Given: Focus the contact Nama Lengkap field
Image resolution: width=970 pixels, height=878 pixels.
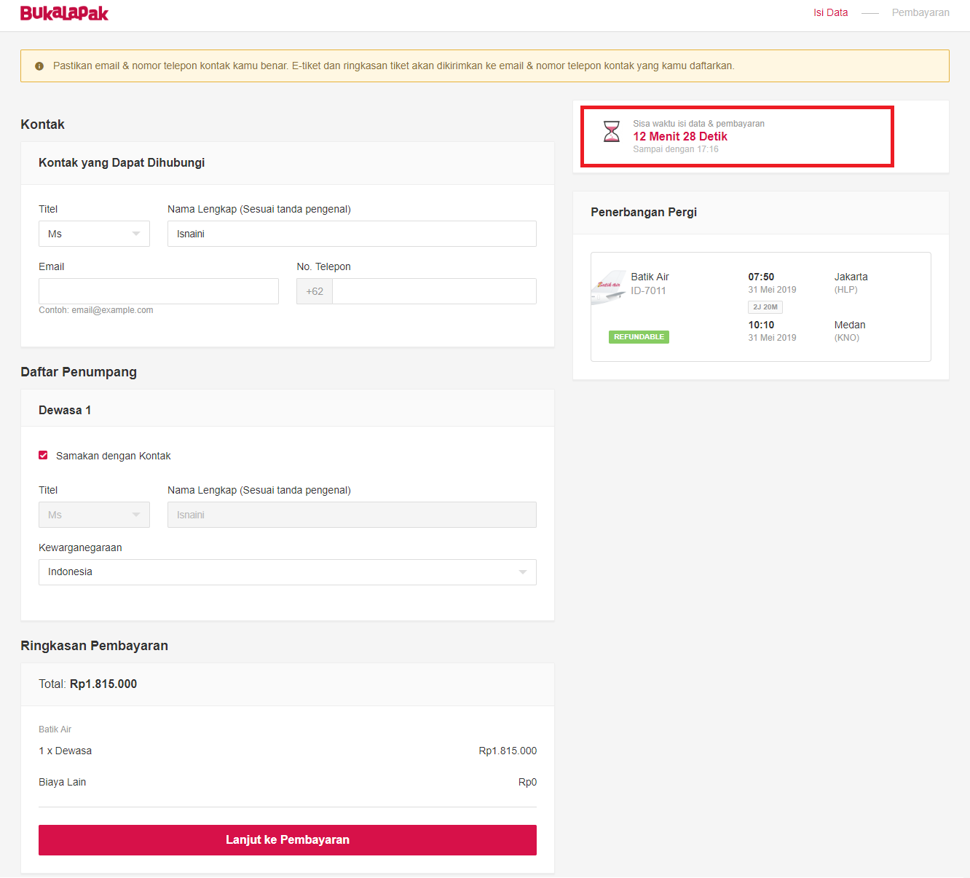Looking at the screenshot, I should coord(352,234).
